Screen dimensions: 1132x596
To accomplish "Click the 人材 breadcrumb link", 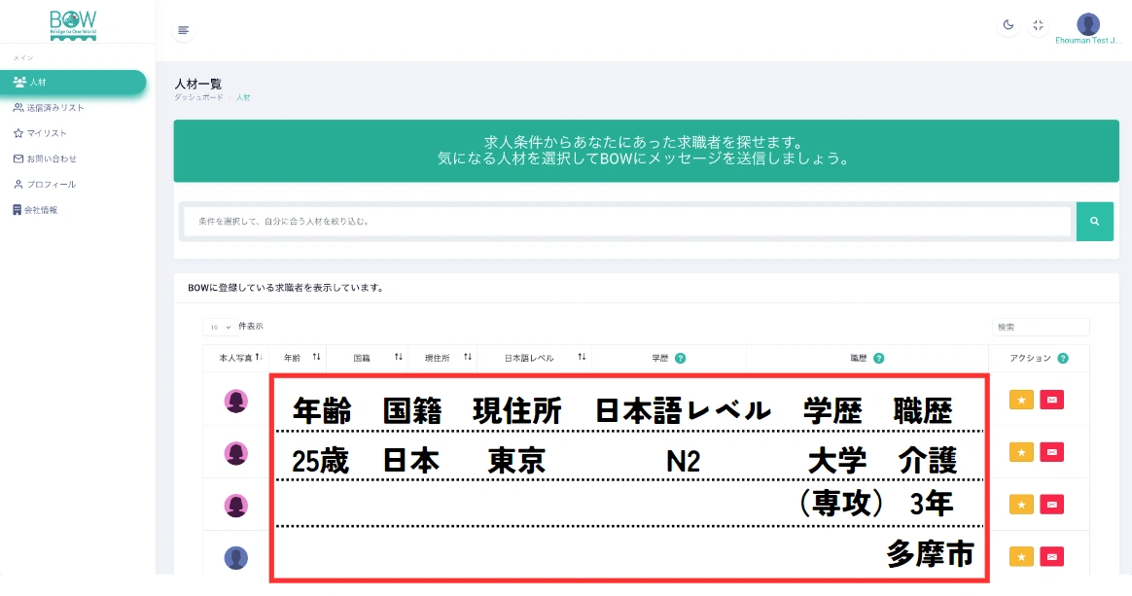I will click(x=243, y=97).
